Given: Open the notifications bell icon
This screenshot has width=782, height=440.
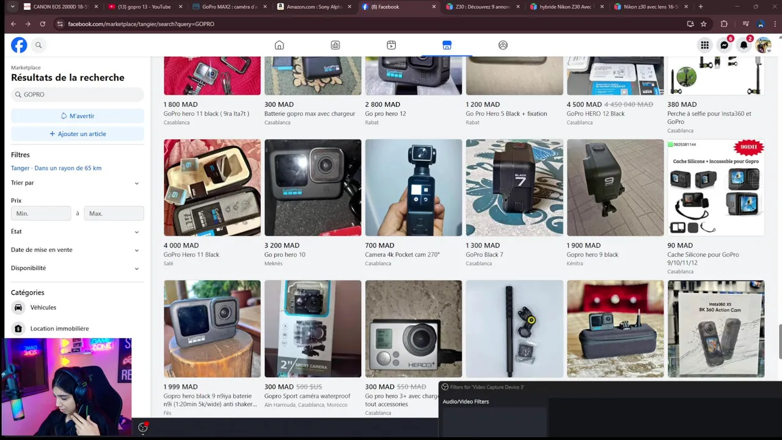Looking at the screenshot, I should coord(744,45).
